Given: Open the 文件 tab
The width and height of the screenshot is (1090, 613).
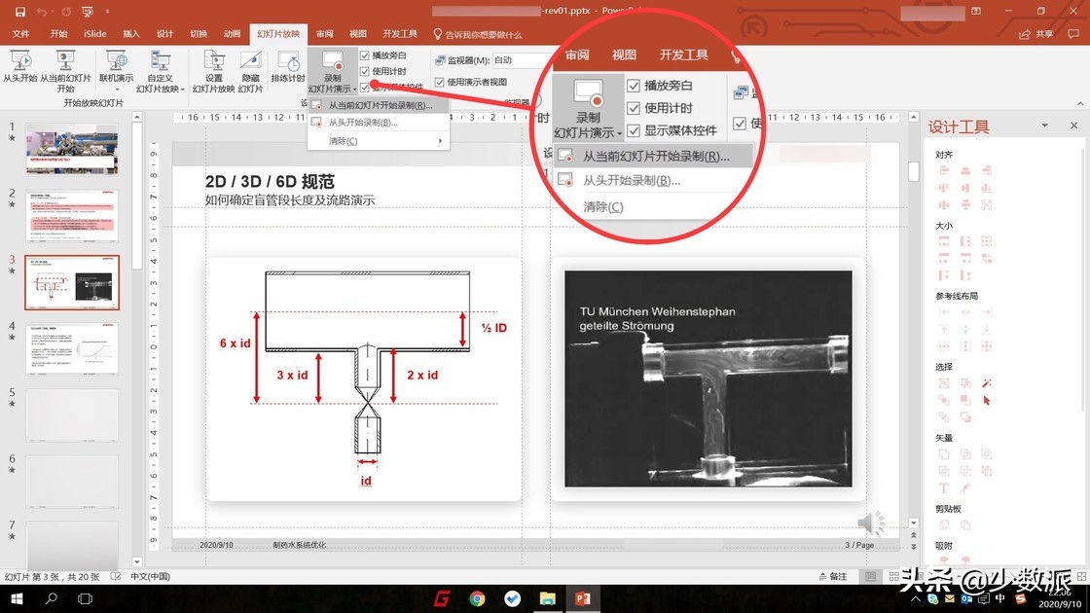Looking at the screenshot, I should coord(20,34).
